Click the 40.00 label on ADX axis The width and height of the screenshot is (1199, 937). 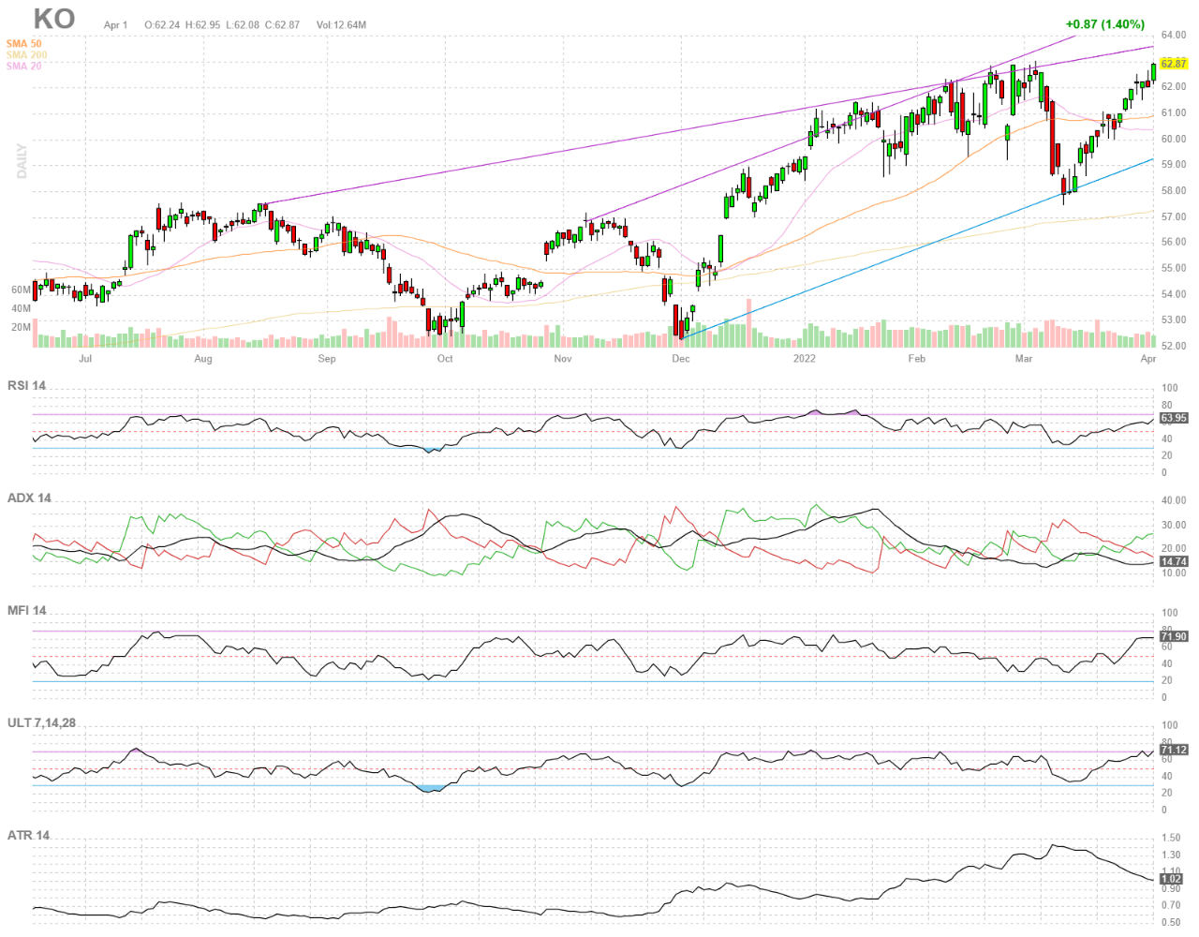[x=1174, y=501]
